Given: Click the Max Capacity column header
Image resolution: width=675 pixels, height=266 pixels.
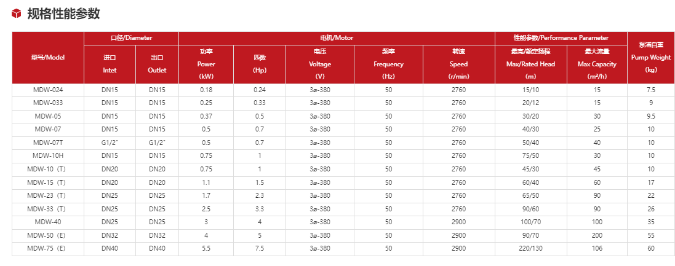Looking at the screenshot, I should 596,64.
